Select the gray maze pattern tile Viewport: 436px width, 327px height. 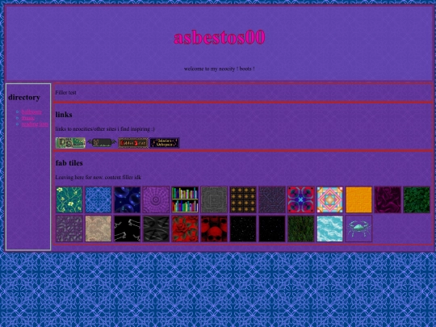214,199
